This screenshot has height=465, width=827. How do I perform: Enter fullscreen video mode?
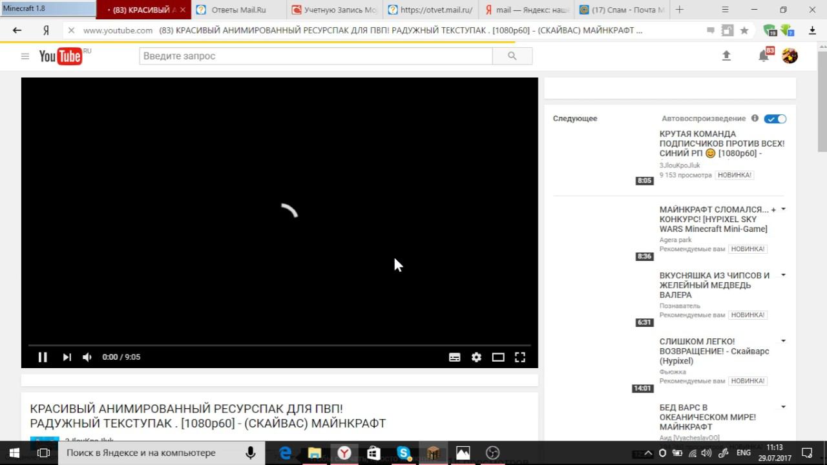tap(520, 357)
